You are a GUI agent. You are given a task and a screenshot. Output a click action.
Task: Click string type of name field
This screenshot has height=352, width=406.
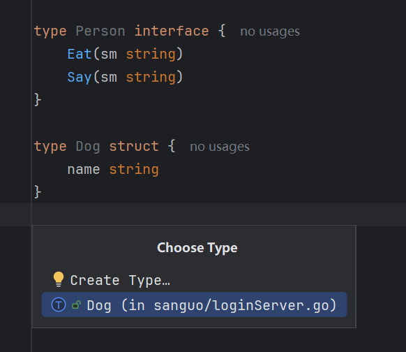tap(134, 170)
